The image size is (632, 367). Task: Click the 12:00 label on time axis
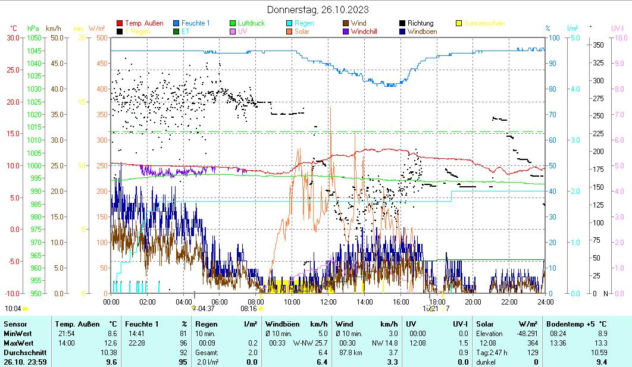328,302
